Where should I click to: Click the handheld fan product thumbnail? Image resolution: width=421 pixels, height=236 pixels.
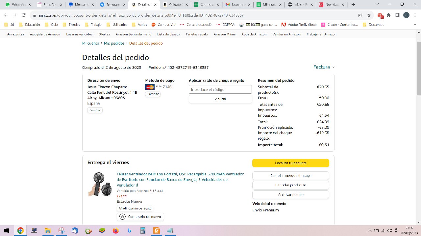coord(100,184)
